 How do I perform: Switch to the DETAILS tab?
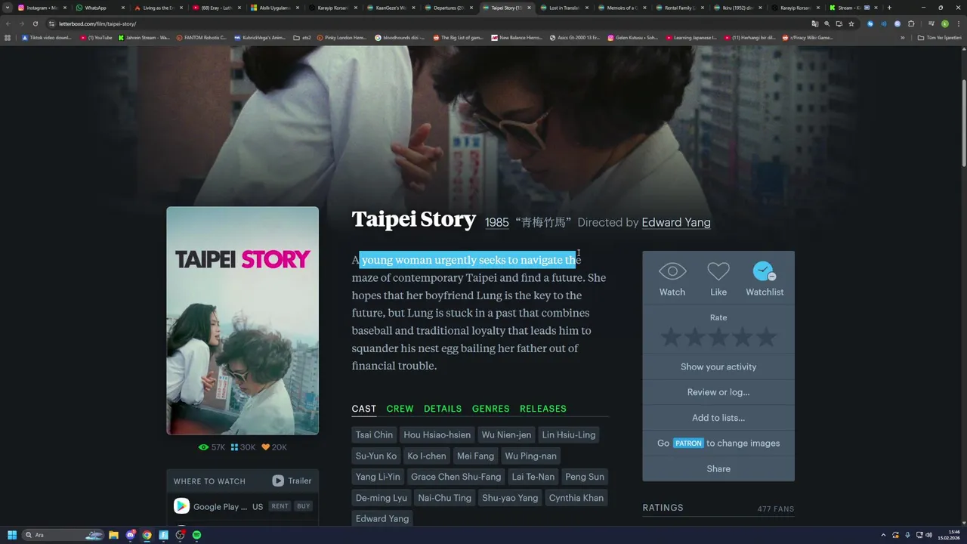pyautogui.click(x=443, y=409)
